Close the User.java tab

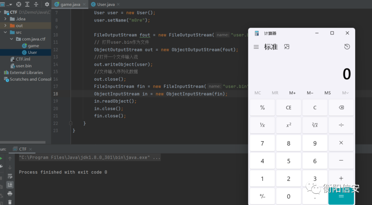118,4
